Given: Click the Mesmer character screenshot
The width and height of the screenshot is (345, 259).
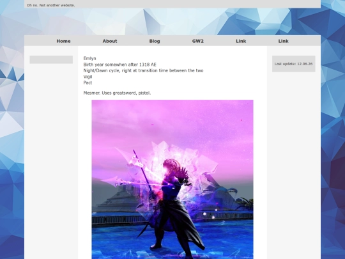Looking at the screenshot, I should 172,179.
